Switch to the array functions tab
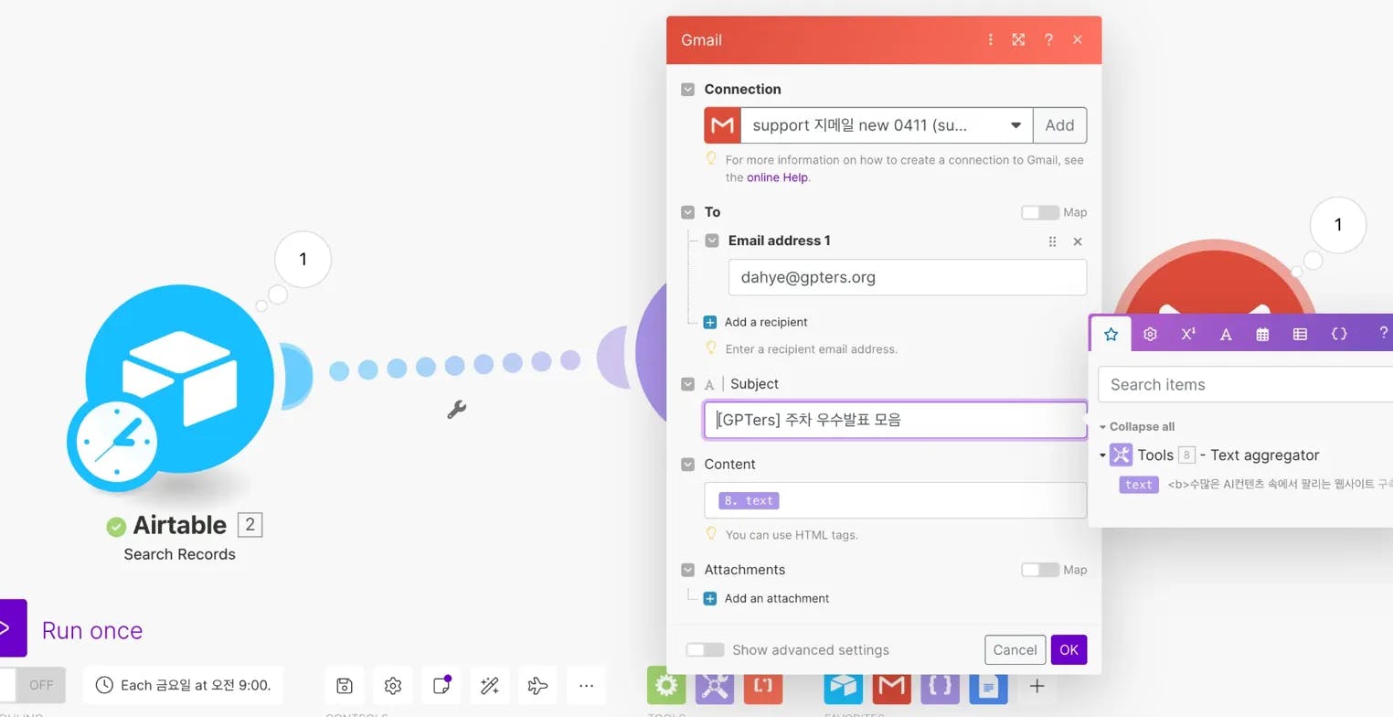This screenshot has width=1393, height=717. [1300, 334]
